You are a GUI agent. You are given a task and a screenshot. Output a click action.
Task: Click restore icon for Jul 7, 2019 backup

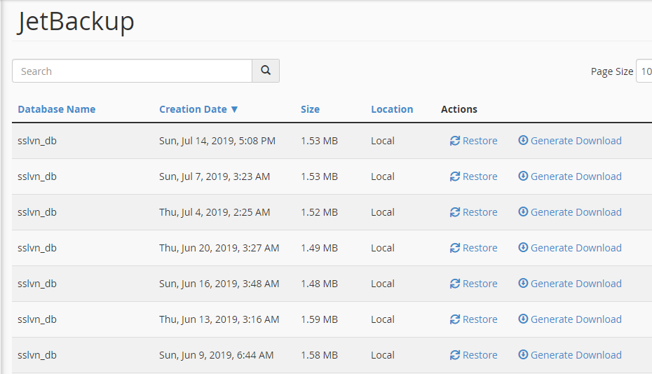(455, 176)
